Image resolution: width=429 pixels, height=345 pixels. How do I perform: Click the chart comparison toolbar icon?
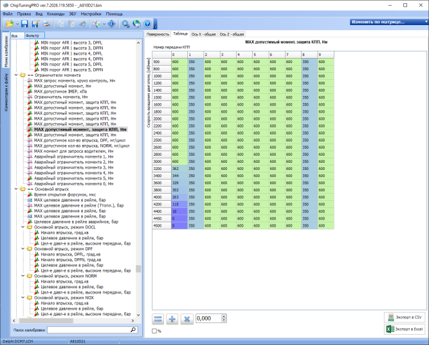(x=96, y=24)
